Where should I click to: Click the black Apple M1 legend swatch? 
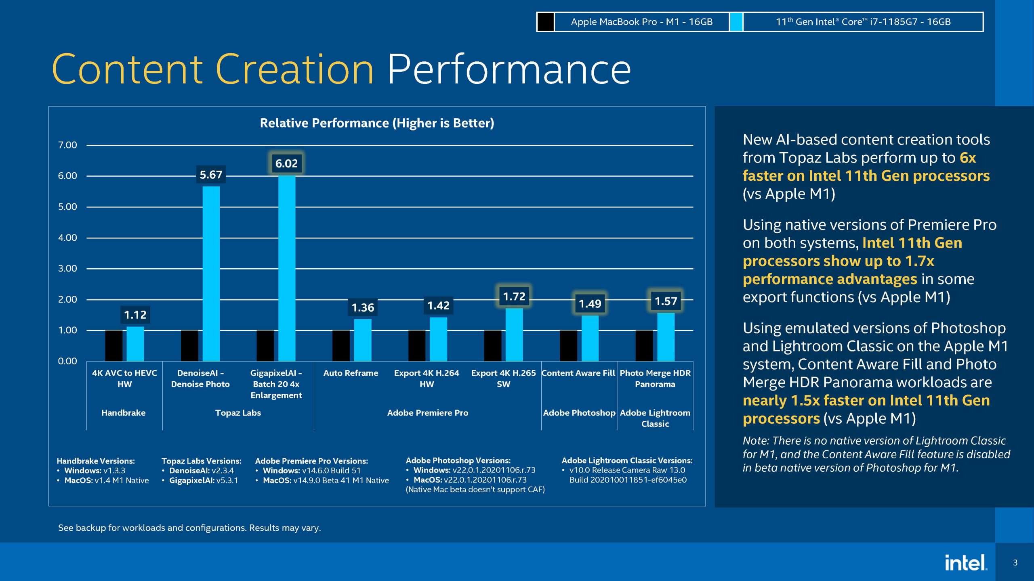tap(546, 22)
